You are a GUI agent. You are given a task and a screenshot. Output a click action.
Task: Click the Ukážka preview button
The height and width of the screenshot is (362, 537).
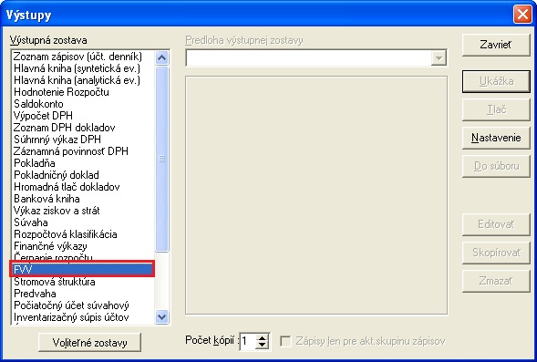[496, 81]
